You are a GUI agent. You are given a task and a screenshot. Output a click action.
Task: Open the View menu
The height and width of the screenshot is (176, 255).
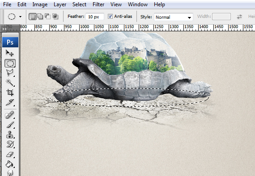[116, 4]
